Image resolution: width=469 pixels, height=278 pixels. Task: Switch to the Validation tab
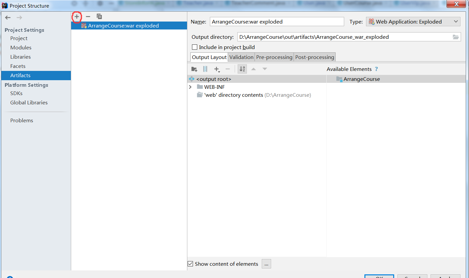(241, 57)
